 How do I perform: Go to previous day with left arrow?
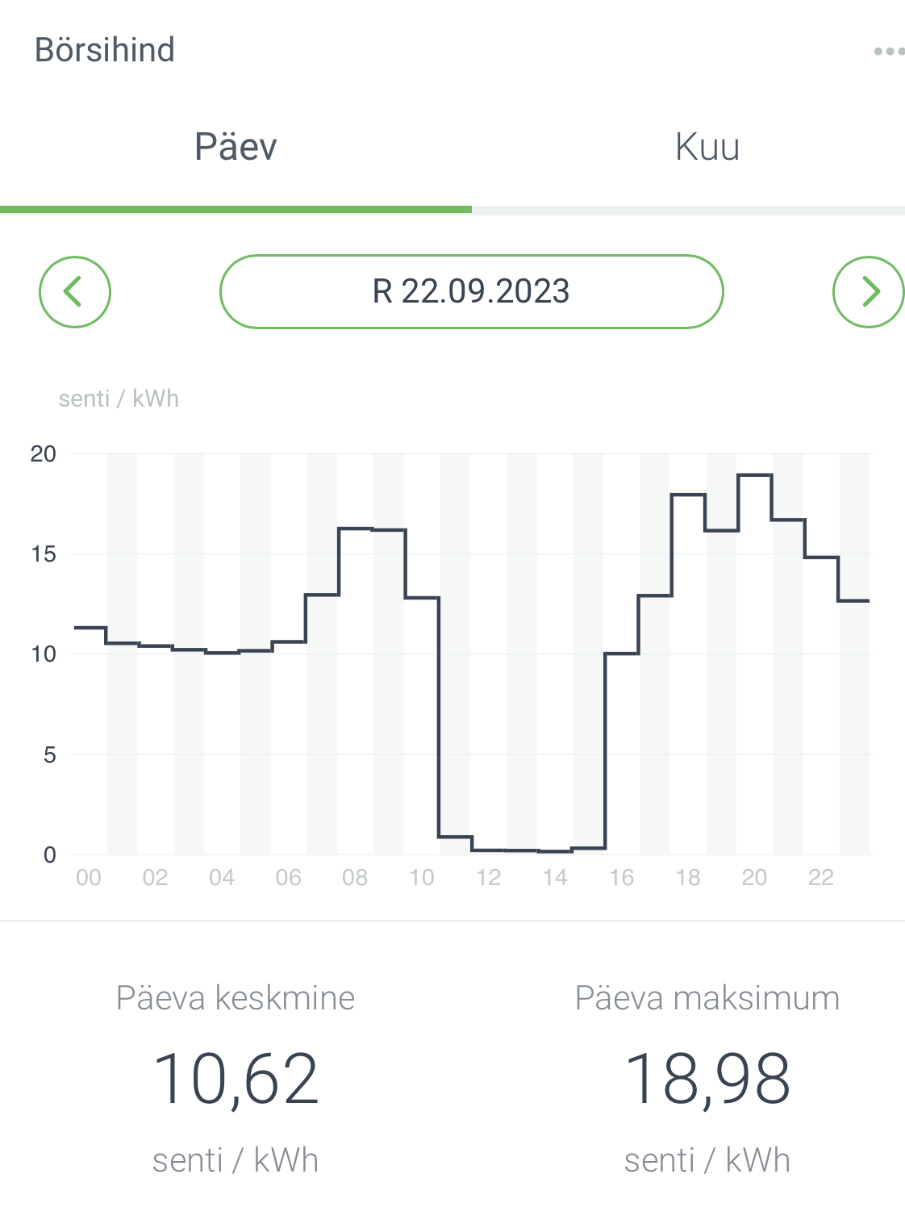tap(75, 292)
